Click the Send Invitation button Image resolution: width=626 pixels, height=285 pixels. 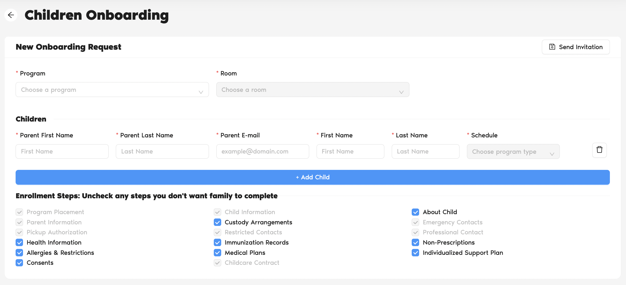[x=576, y=47]
